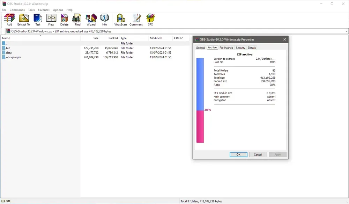Expand the archive path dropdown arrow
This screenshot has height=204, width=349.
(346, 31)
